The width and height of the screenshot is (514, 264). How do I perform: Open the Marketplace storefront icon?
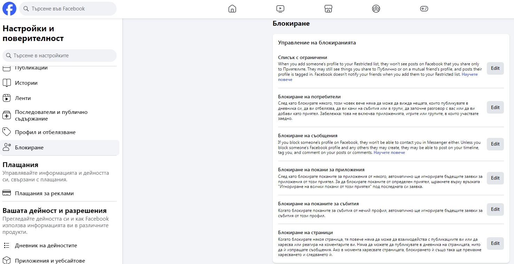click(x=328, y=9)
